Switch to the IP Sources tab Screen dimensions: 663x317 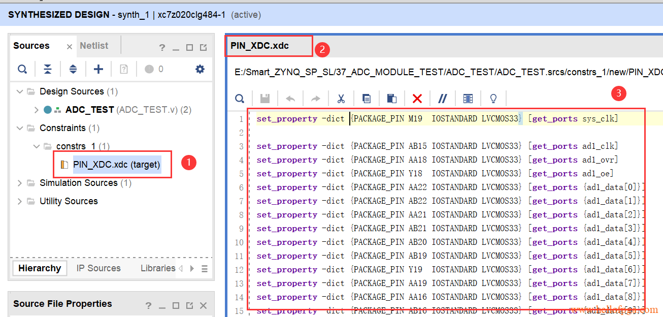click(x=98, y=268)
